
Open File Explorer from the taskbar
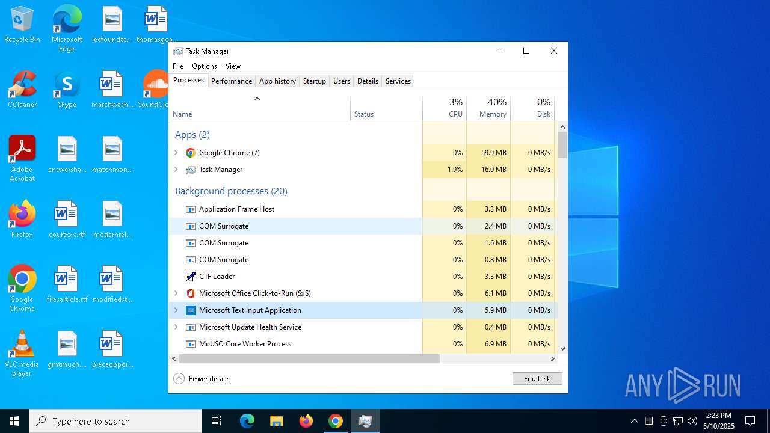point(276,421)
